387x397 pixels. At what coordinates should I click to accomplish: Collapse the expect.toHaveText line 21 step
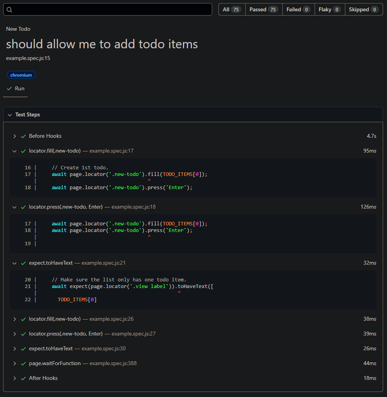coord(14,263)
